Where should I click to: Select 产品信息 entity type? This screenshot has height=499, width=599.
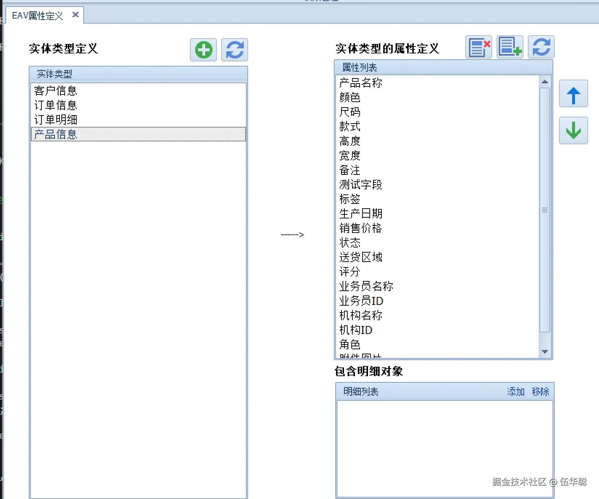pos(138,134)
